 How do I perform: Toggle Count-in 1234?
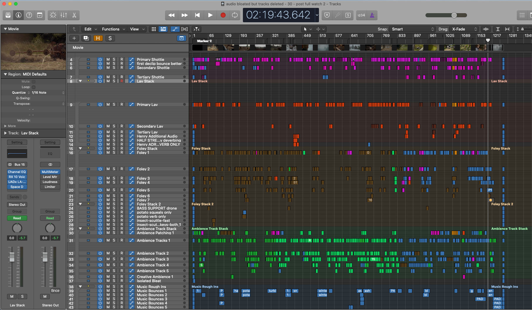pos(361,15)
